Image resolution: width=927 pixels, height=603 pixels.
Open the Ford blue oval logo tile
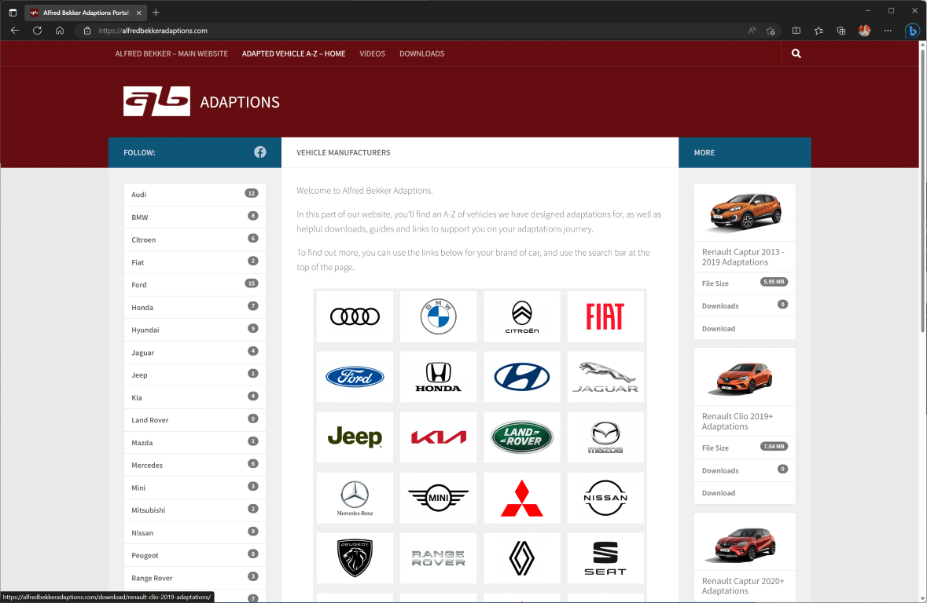coord(355,377)
